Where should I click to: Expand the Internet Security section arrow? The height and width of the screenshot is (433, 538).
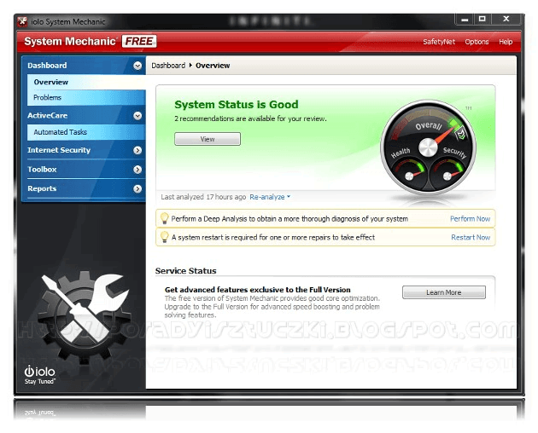point(137,150)
